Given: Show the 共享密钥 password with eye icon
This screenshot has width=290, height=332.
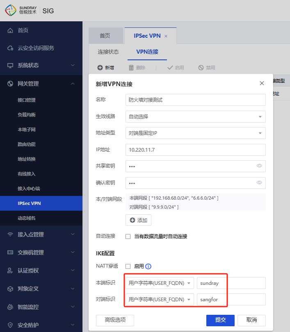Looking at the screenshot, I should pyautogui.click(x=259, y=166).
